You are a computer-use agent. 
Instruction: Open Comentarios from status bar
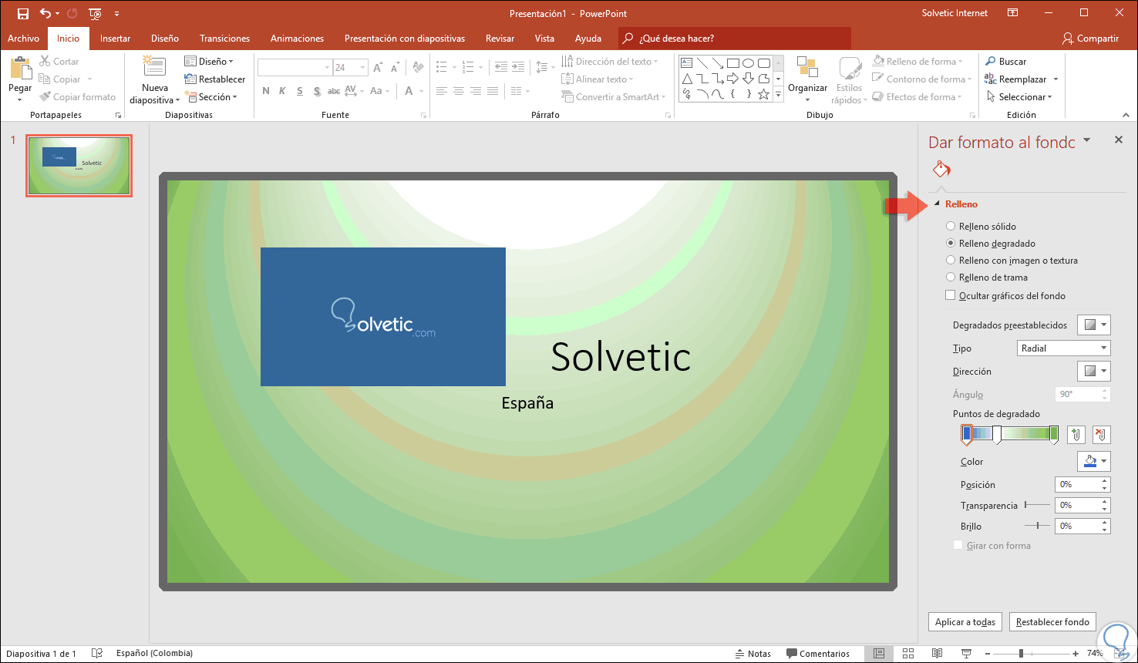click(x=818, y=654)
